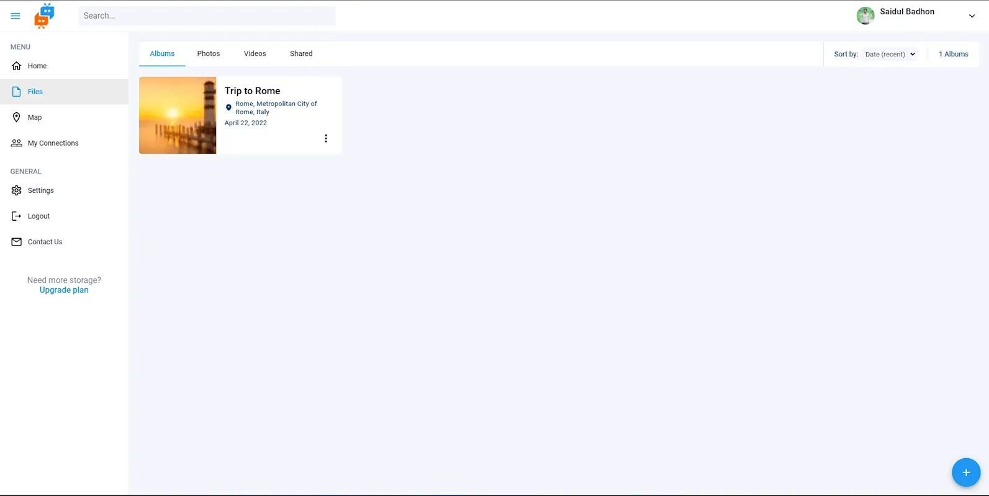This screenshot has height=496, width=989.
Task: Click the Settings gear icon
Action: [x=17, y=190]
